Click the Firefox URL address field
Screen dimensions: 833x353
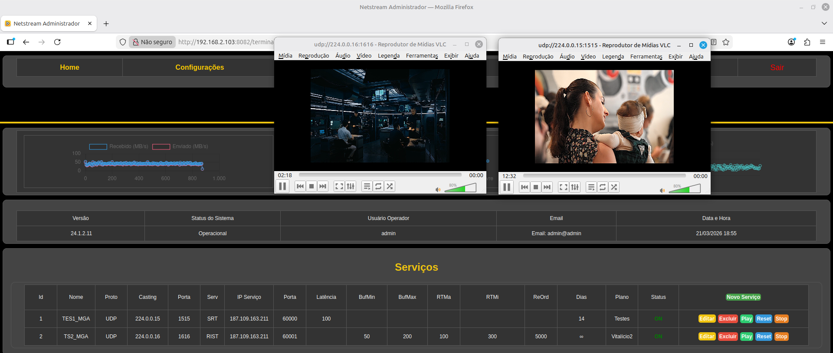tap(226, 42)
